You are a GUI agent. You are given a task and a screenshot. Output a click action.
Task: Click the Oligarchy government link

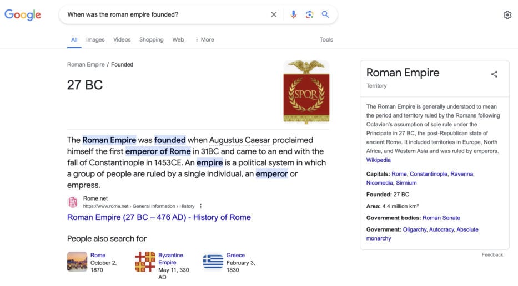coord(415,229)
